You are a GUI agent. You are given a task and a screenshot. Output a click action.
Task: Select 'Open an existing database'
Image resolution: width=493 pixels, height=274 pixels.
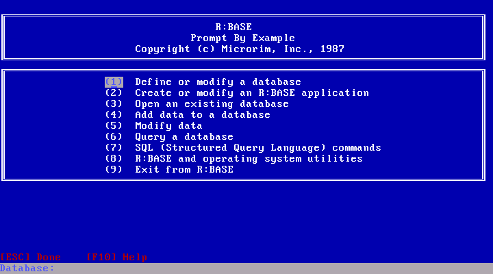pos(212,104)
